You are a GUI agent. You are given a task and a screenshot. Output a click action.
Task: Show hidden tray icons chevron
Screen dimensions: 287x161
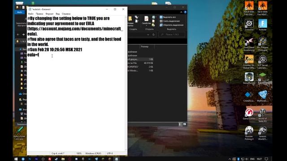(230, 159)
